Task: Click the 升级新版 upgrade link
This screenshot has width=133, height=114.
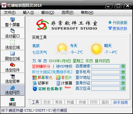Action: pos(118,23)
